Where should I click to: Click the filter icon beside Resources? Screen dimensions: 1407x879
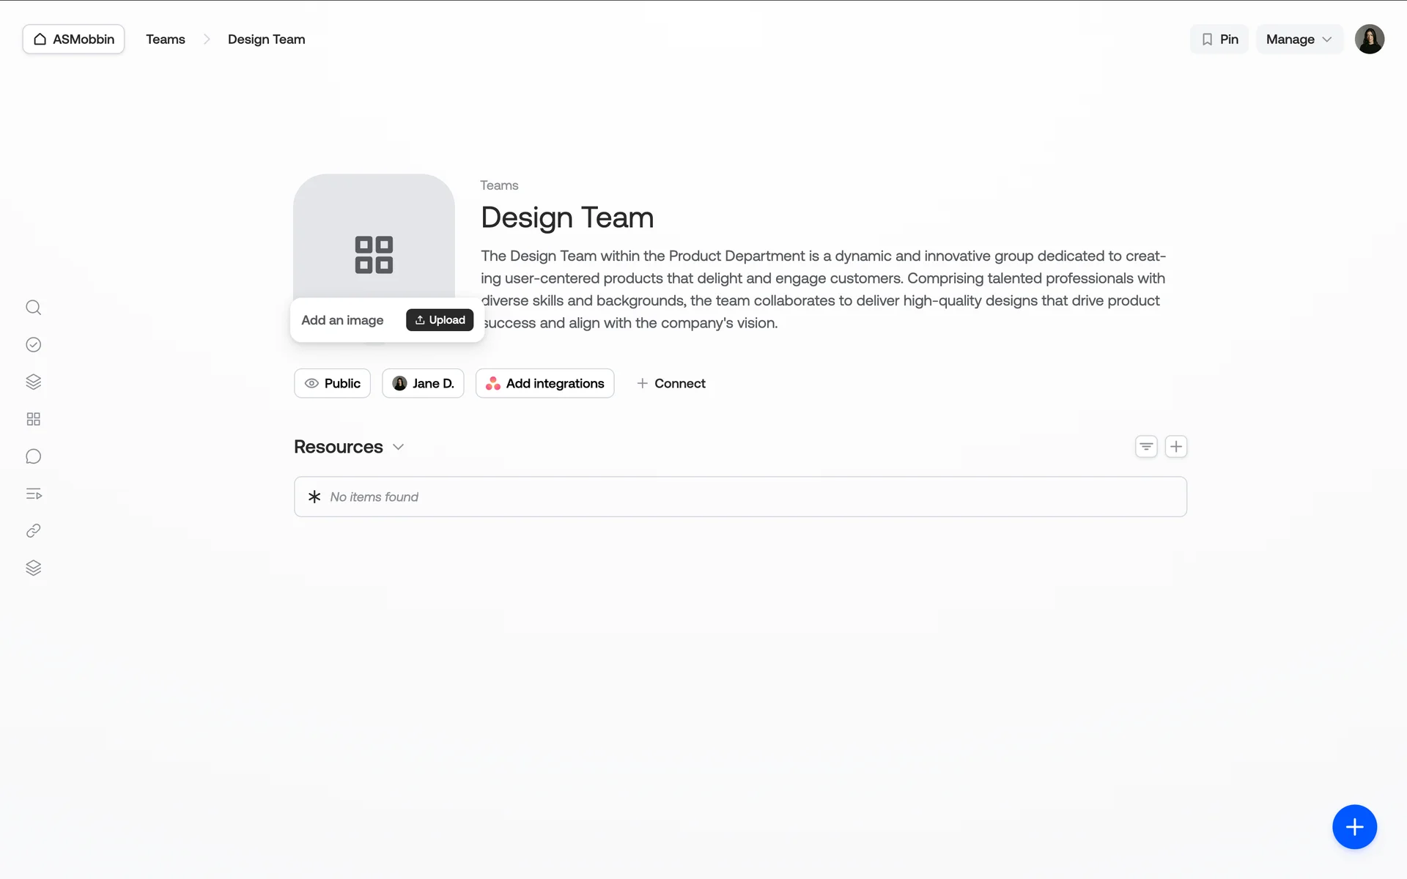(1146, 447)
